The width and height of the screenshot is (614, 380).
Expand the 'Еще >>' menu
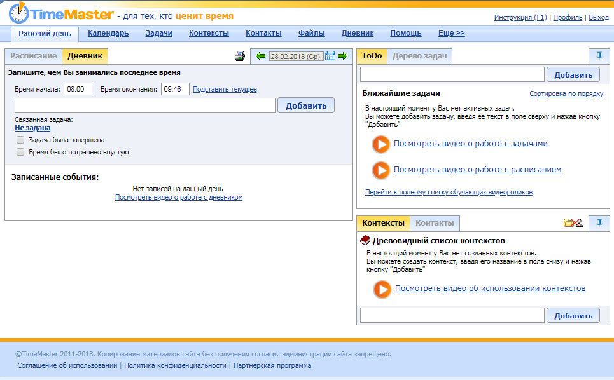tap(451, 33)
